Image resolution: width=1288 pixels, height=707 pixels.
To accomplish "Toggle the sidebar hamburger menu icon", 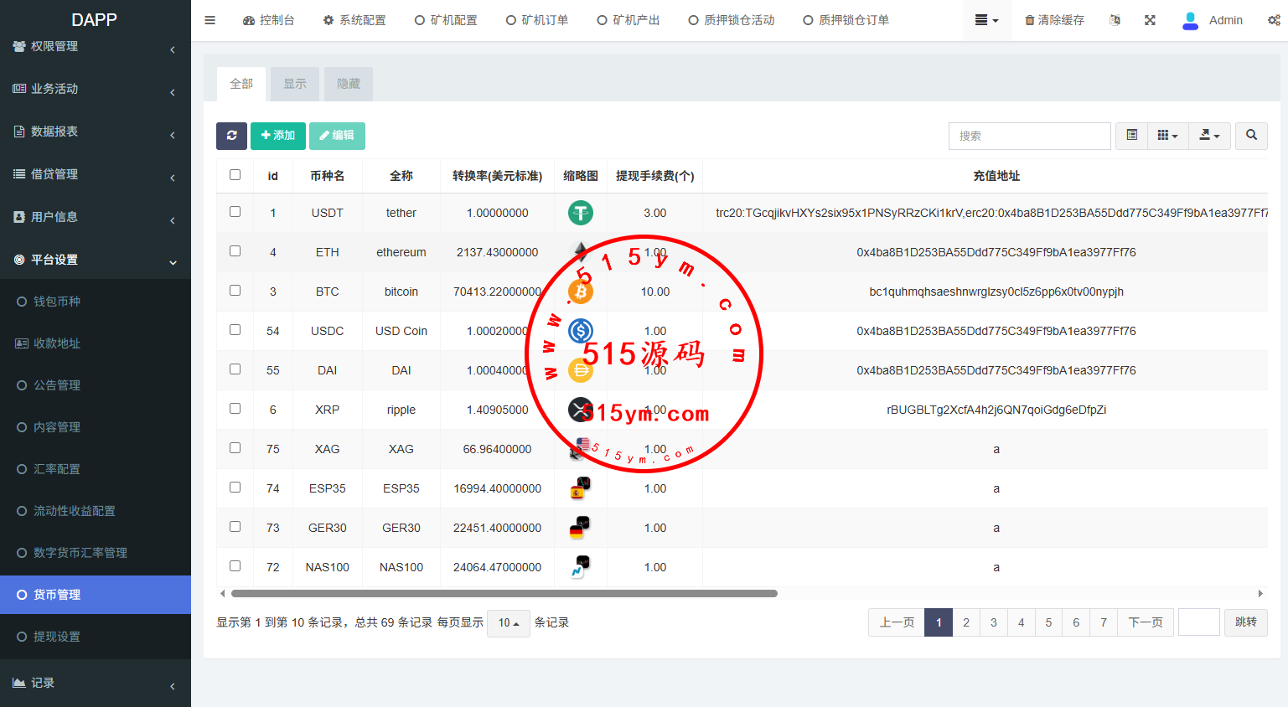I will [210, 20].
